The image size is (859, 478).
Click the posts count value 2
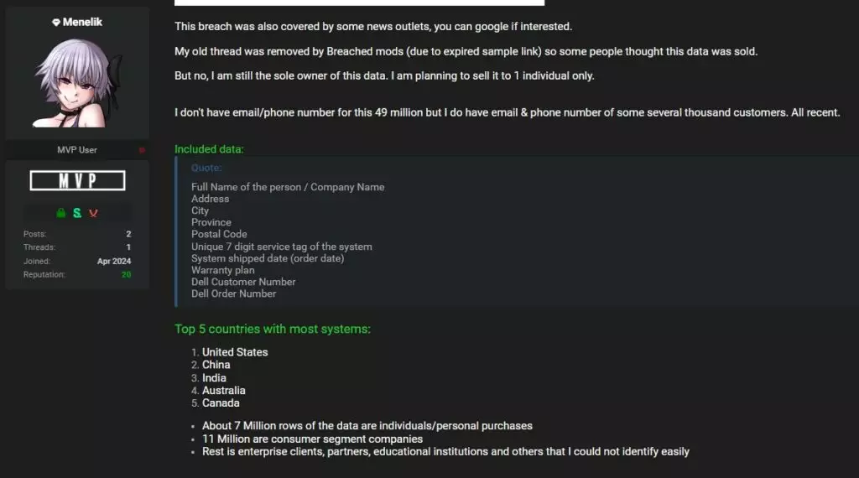click(128, 234)
